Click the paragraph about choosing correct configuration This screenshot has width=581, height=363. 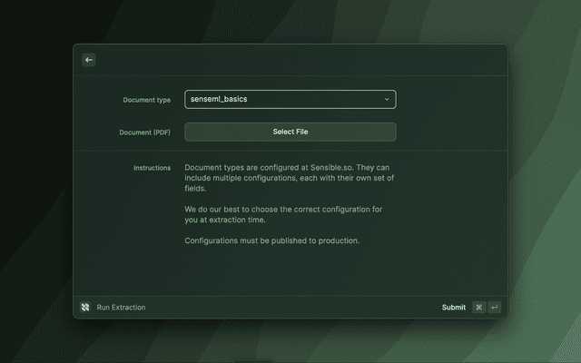tap(283, 215)
